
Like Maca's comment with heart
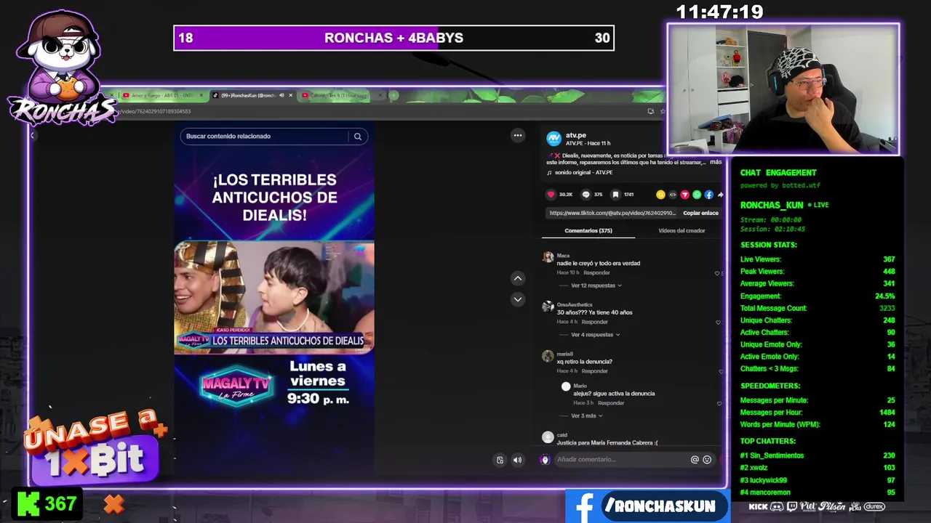point(718,273)
